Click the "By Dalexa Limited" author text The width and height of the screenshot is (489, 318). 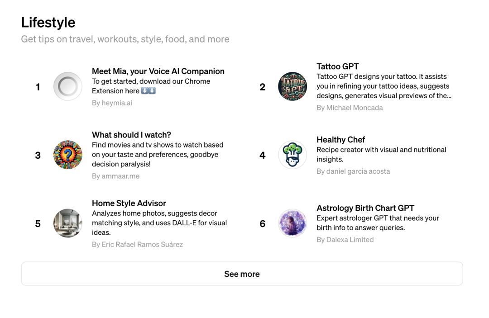(345, 239)
